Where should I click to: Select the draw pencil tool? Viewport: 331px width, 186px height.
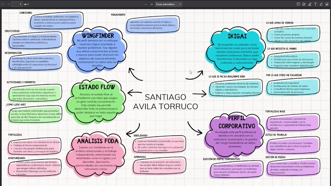321,4
